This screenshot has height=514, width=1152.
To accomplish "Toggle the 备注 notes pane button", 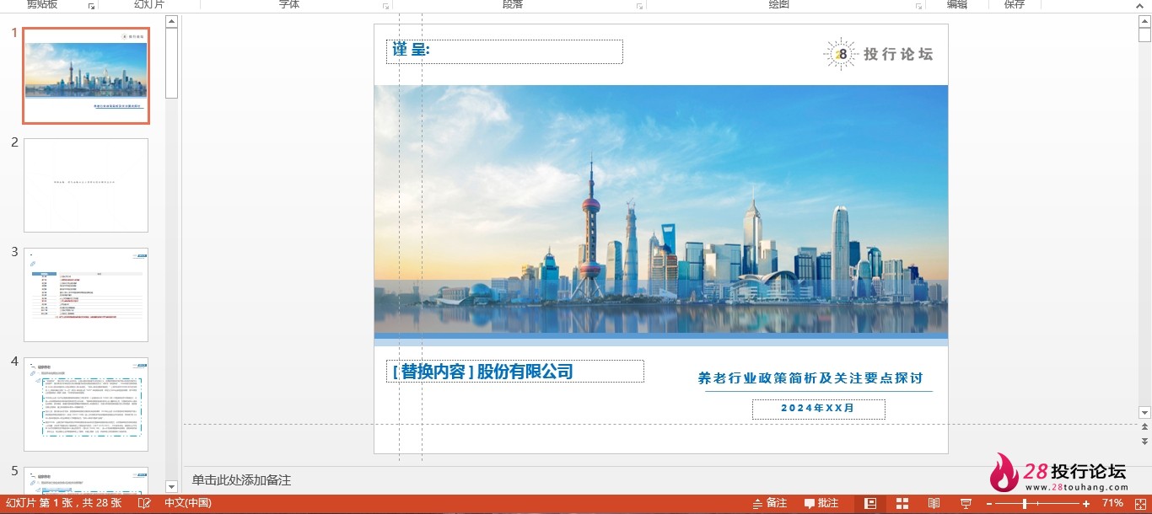I will 769,503.
